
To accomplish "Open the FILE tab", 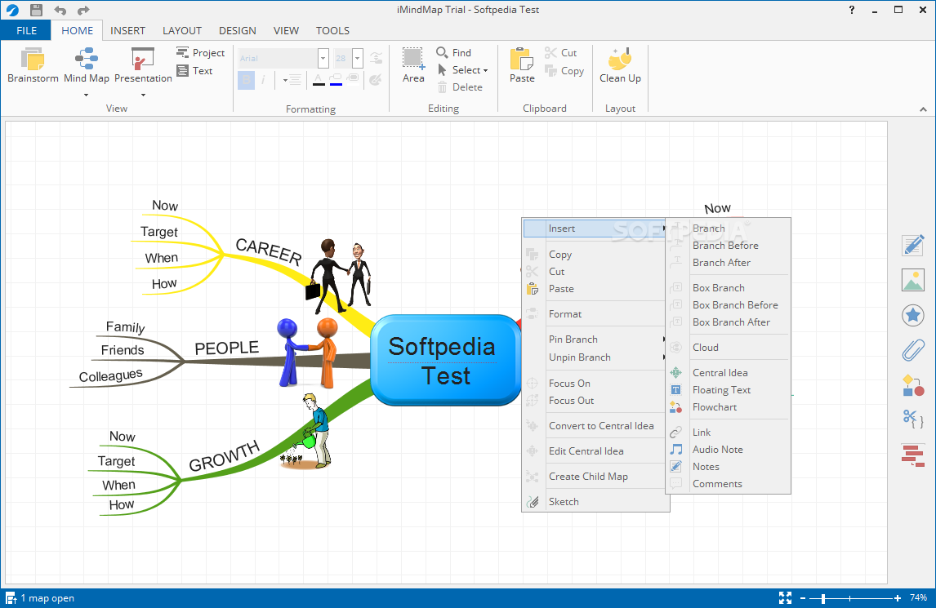I will [x=26, y=30].
